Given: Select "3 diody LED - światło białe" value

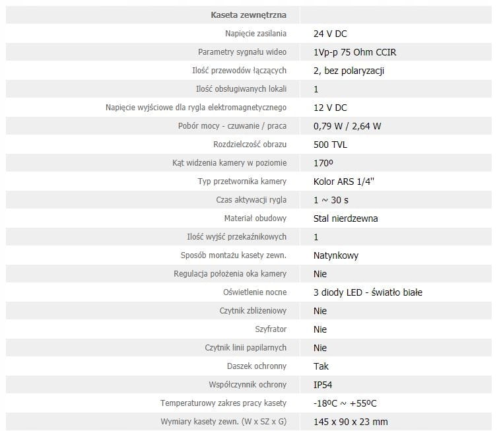Looking at the screenshot, I should coord(368,292).
